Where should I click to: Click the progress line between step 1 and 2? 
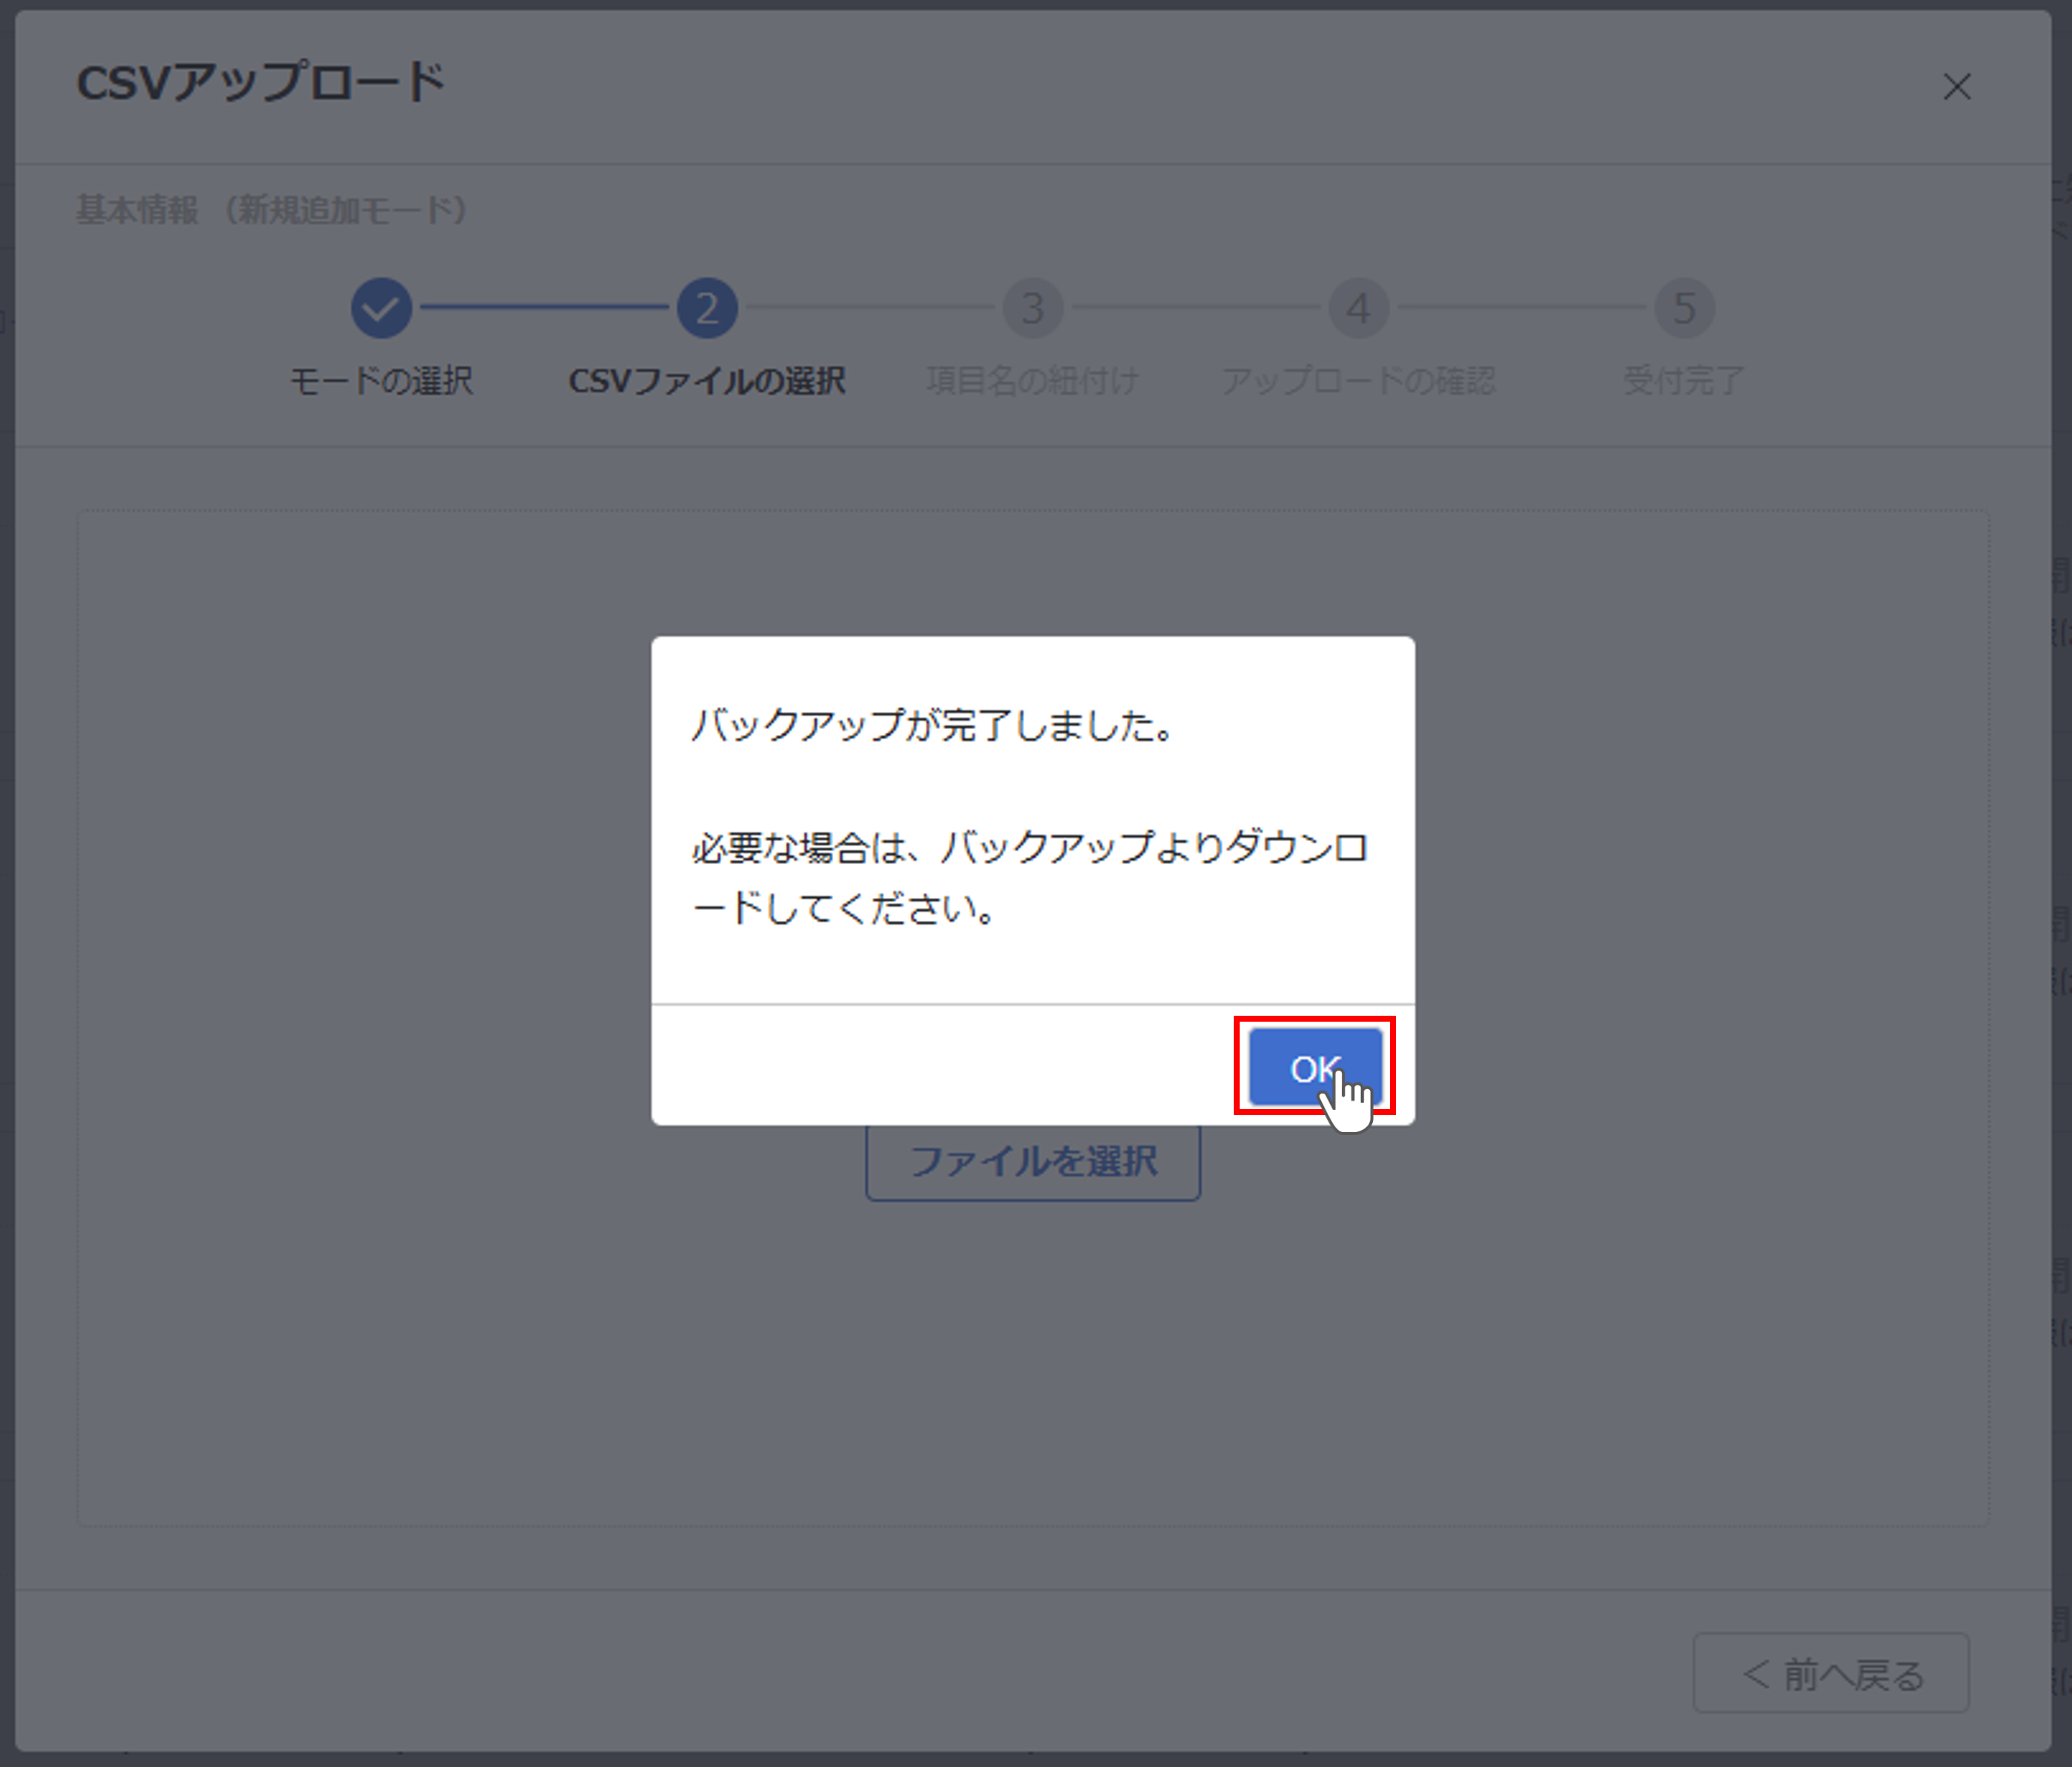tap(545, 307)
